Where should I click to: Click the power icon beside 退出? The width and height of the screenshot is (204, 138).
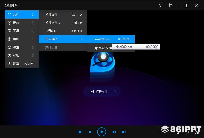coord(9,64)
